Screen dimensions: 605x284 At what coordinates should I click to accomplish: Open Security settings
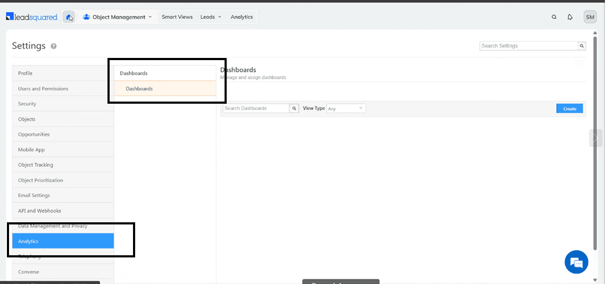point(63,104)
